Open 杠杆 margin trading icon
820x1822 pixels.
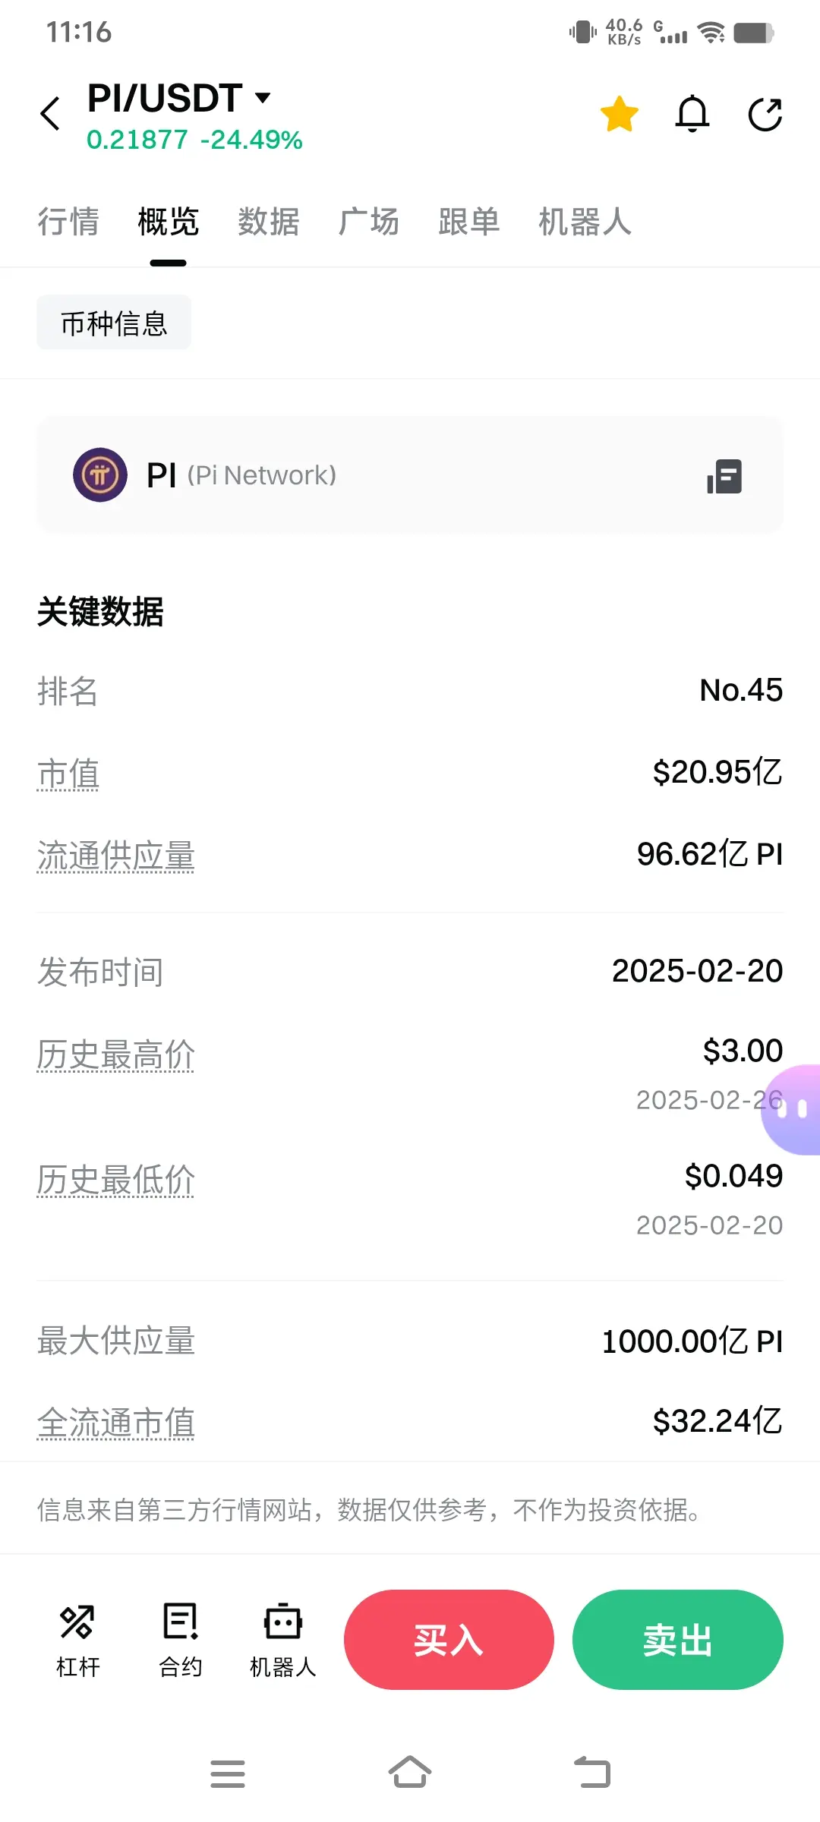pyautogui.click(x=77, y=1639)
